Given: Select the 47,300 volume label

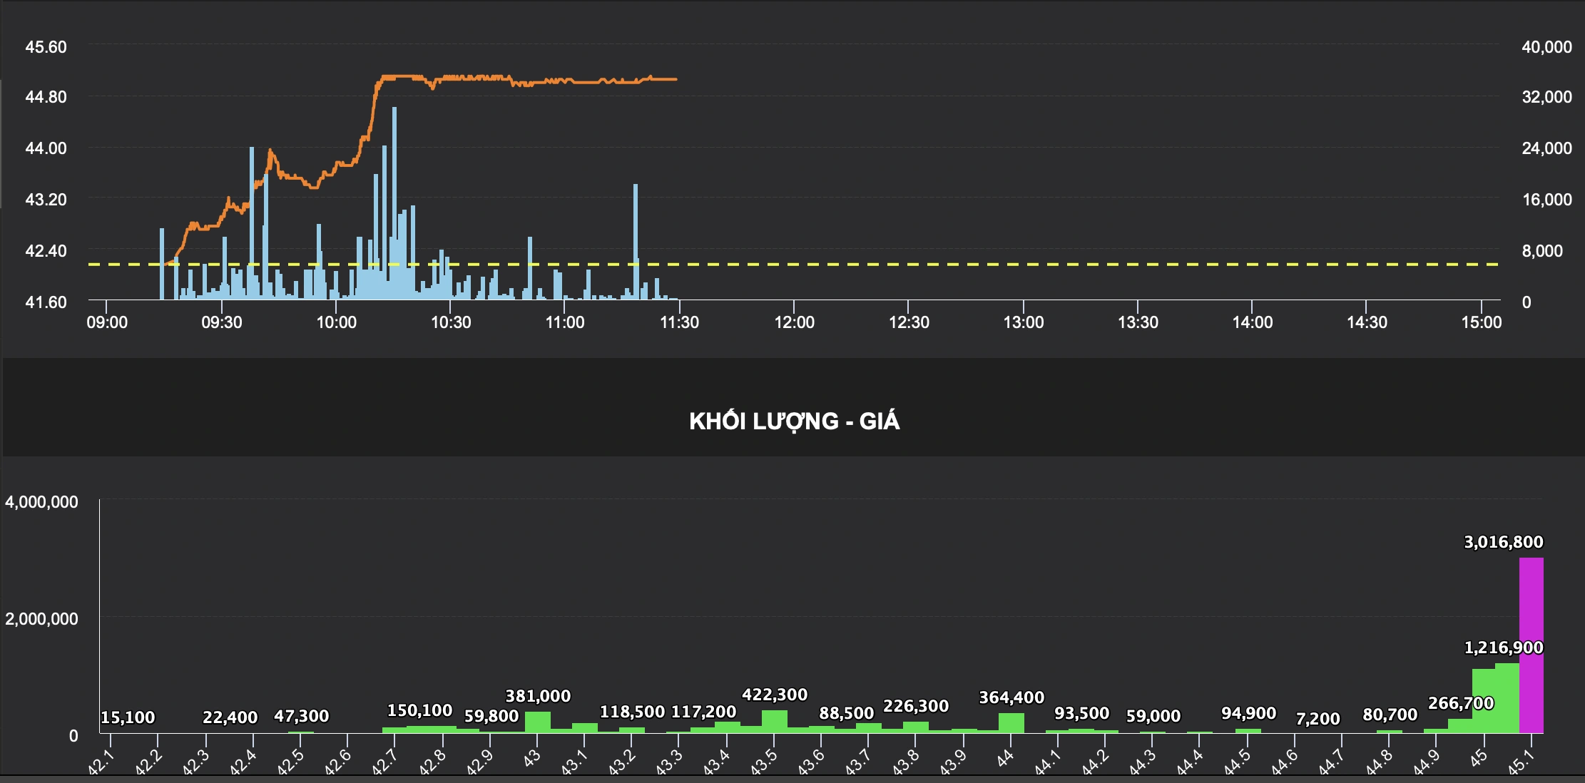Looking at the screenshot, I should pyautogui.click(x=301, y=716).
